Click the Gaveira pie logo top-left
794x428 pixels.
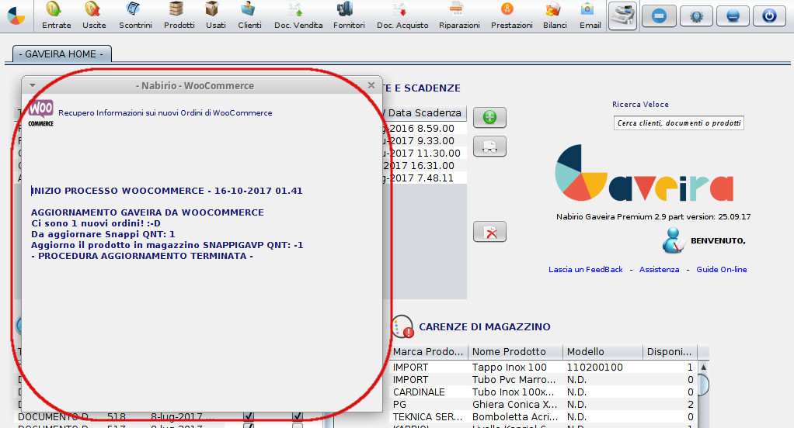coord(16,16)
